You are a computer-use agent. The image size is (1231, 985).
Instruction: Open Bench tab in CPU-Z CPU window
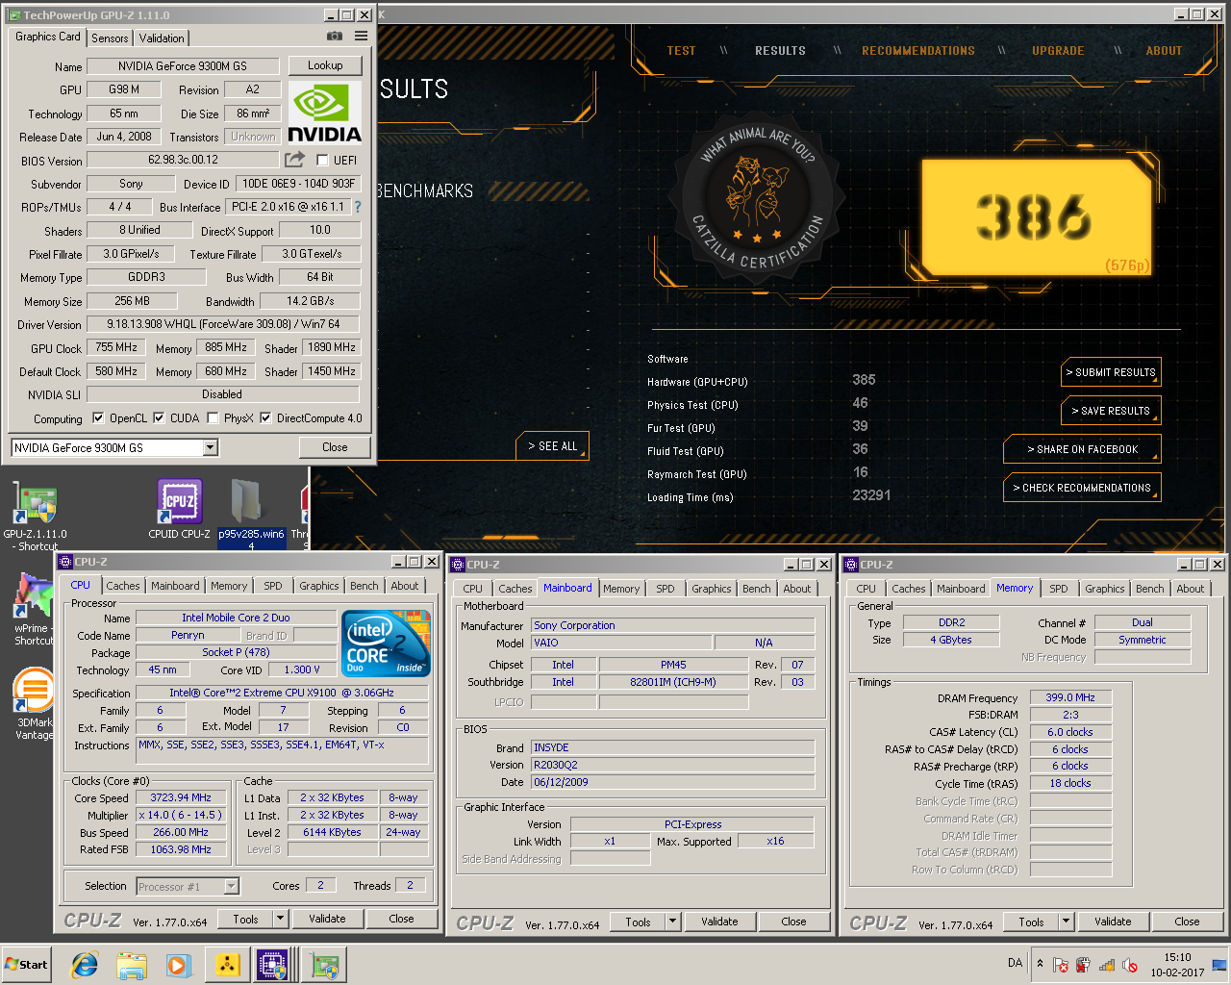pyautogui.click(x=364, y=586)
